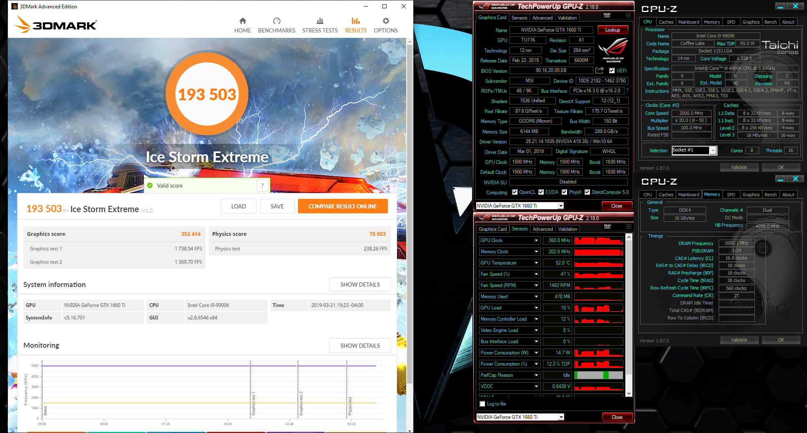Click Close in the GPU-Z Sensors window
The image size is (807, 433).
(x=617, y=417)
